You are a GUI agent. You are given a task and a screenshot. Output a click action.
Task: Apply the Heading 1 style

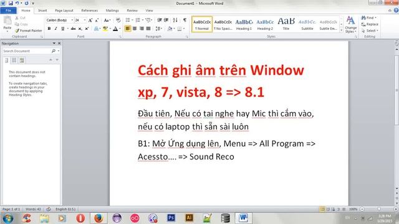[x=244, y=24]
